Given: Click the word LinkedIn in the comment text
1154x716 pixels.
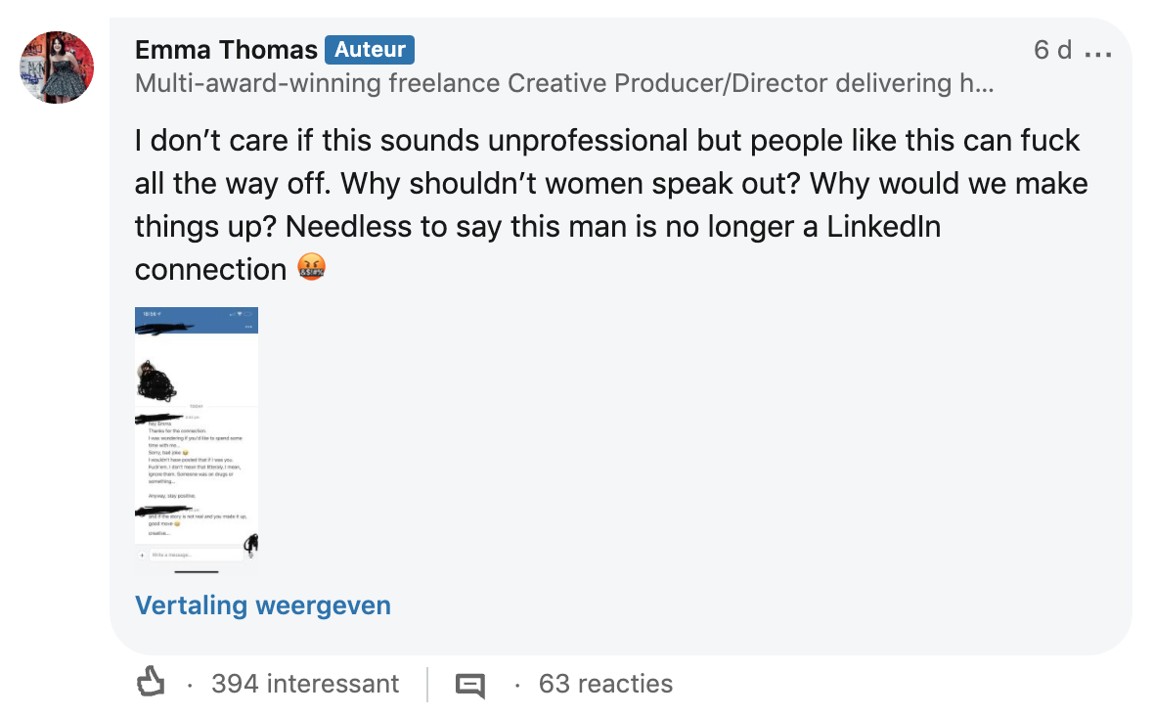Looking at the screenshot, I should click(x=883, y=227).
